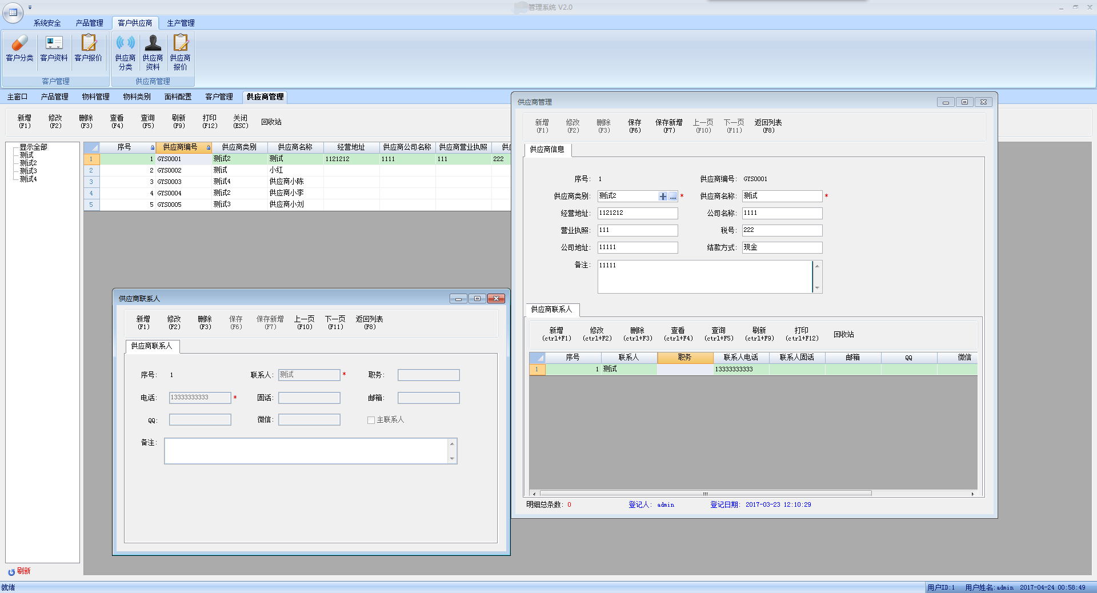Click the 微信 input in 供应商联系人 window
1097x593 pixels.
(309, 420)
